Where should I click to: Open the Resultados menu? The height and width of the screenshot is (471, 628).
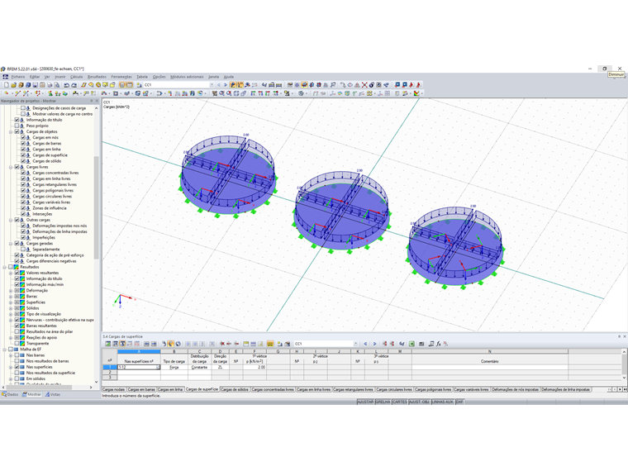(x=97, y=77)
